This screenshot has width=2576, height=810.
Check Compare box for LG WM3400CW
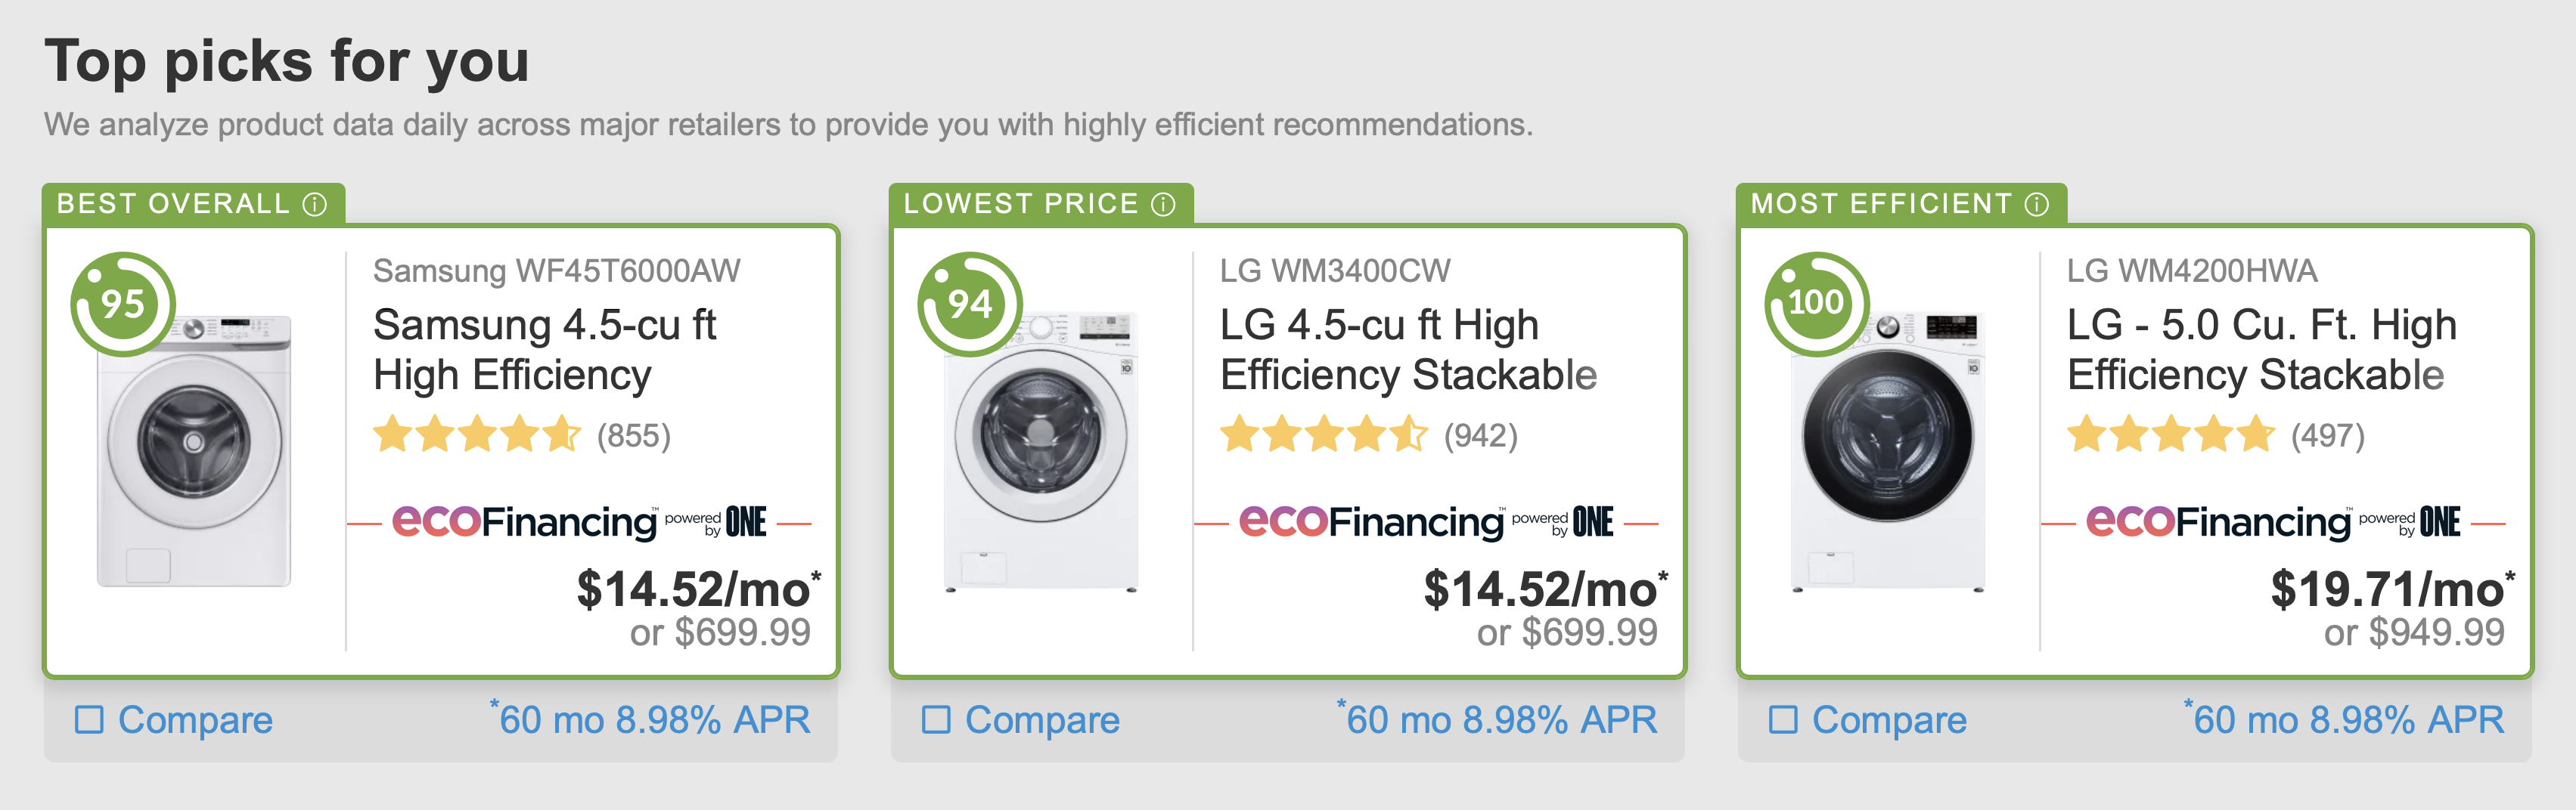[936, 719]
